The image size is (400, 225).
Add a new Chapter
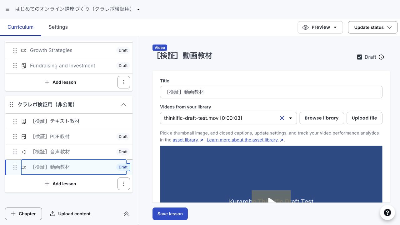[23, 214]
